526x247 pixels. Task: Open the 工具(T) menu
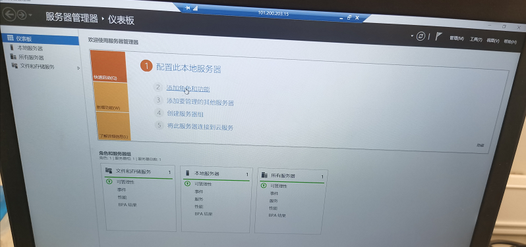coord(476,39)
